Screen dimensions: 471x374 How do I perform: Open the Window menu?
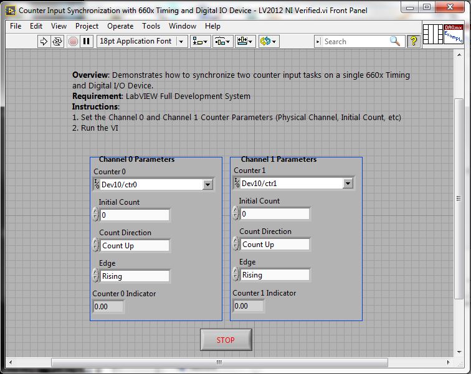point(183,26)
